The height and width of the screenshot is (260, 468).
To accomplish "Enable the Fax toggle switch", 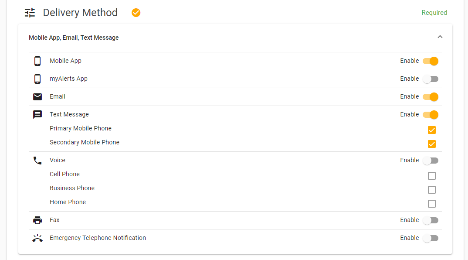I will (x=431, y=220).
